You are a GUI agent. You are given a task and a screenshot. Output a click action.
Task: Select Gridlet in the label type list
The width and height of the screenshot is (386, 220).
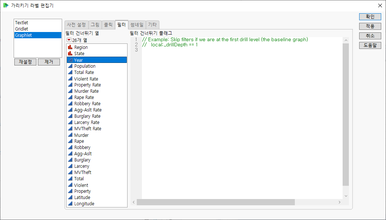(37, 29)
